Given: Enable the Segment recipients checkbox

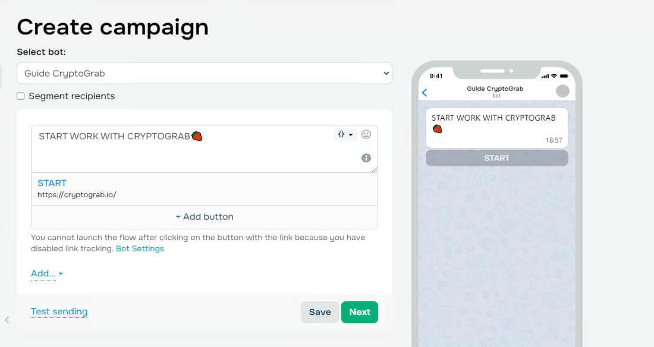Looking at the screenshot, I should 21,96.
